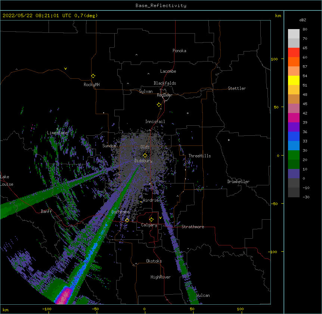
Task: Click the yellow diamond marker near RockyMH
Action: (93, 76)
